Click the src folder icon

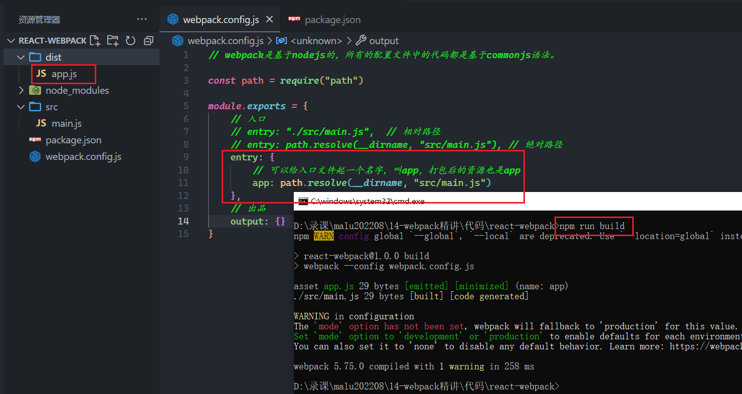(x=35, y=107)
